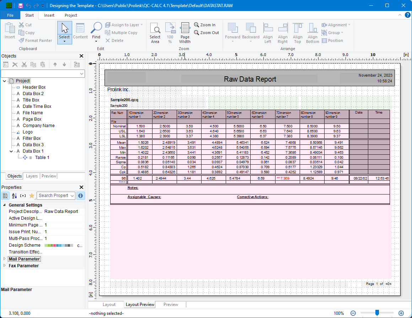Click the Position command in Arrange

point(332,40)
